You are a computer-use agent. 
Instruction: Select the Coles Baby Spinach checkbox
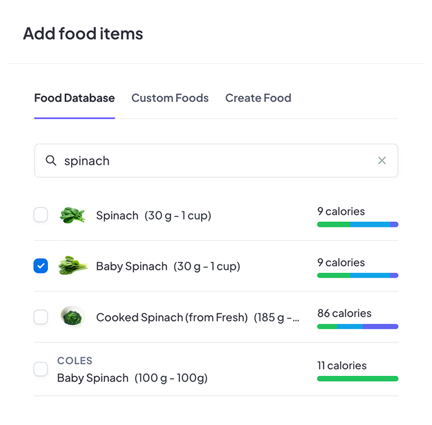(41, 369)
